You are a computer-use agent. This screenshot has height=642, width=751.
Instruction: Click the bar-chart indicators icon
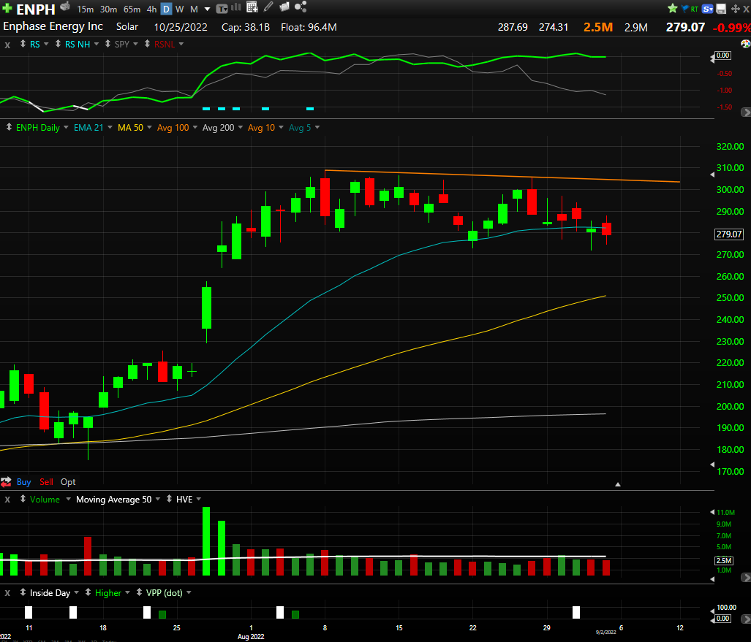point(236,7)
